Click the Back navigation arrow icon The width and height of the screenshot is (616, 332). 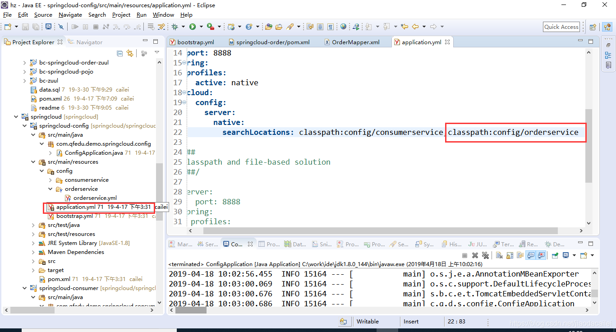415,27
